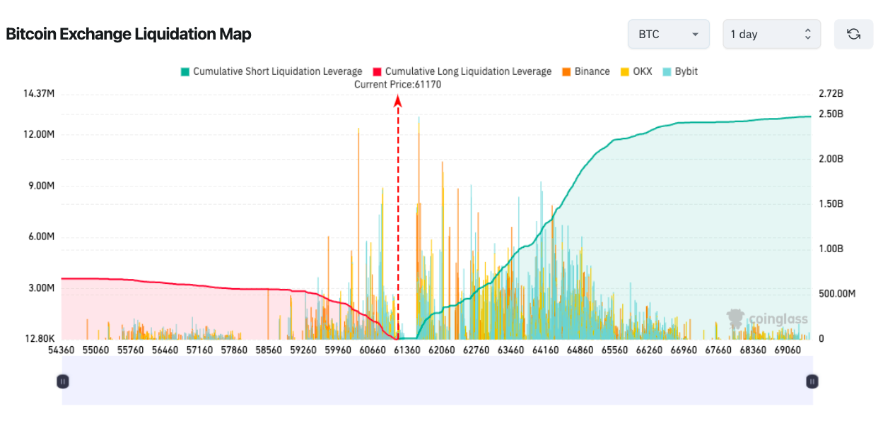Viewport: 883px width, 433px height.
Task: Click the 62760 price axis label
Action: tap(476, 350)
